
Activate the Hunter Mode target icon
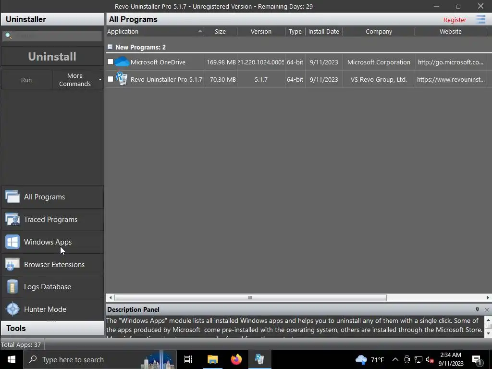[12, 309]
